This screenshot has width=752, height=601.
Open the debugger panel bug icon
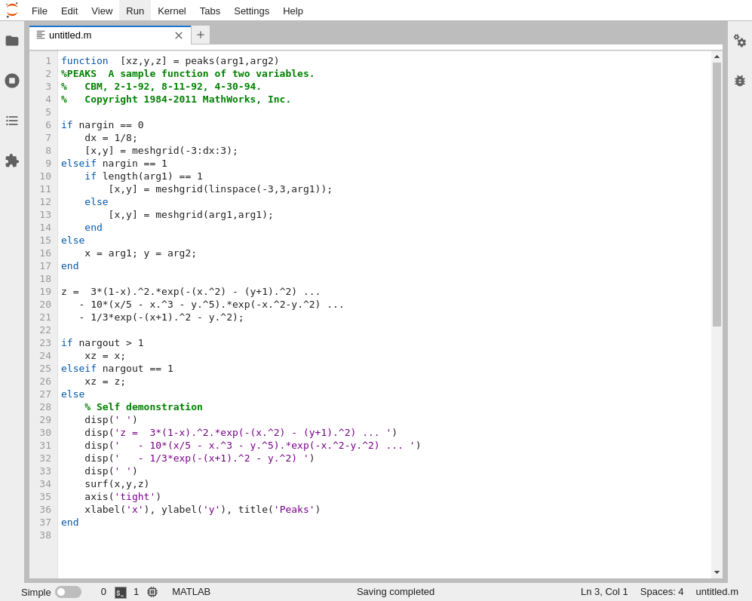740,81
